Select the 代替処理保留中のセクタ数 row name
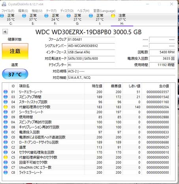The height and width of the screenshot is (184, 179). click(38, 157)
